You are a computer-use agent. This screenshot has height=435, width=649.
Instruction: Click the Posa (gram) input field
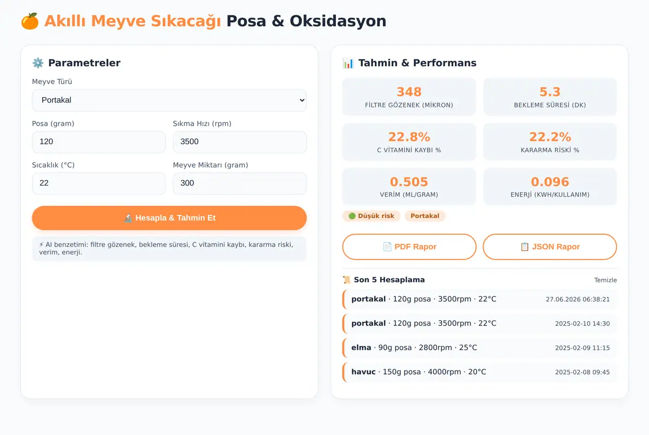(x=99, y=142)
